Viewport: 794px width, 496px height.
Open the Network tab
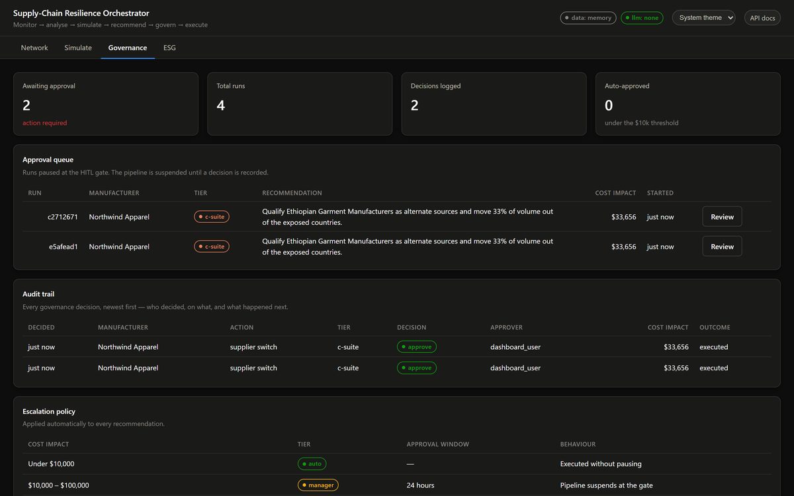tap(34, 48)
